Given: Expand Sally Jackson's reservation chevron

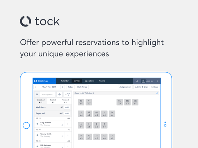Looking at the screenshot, I should click(68, 124).
